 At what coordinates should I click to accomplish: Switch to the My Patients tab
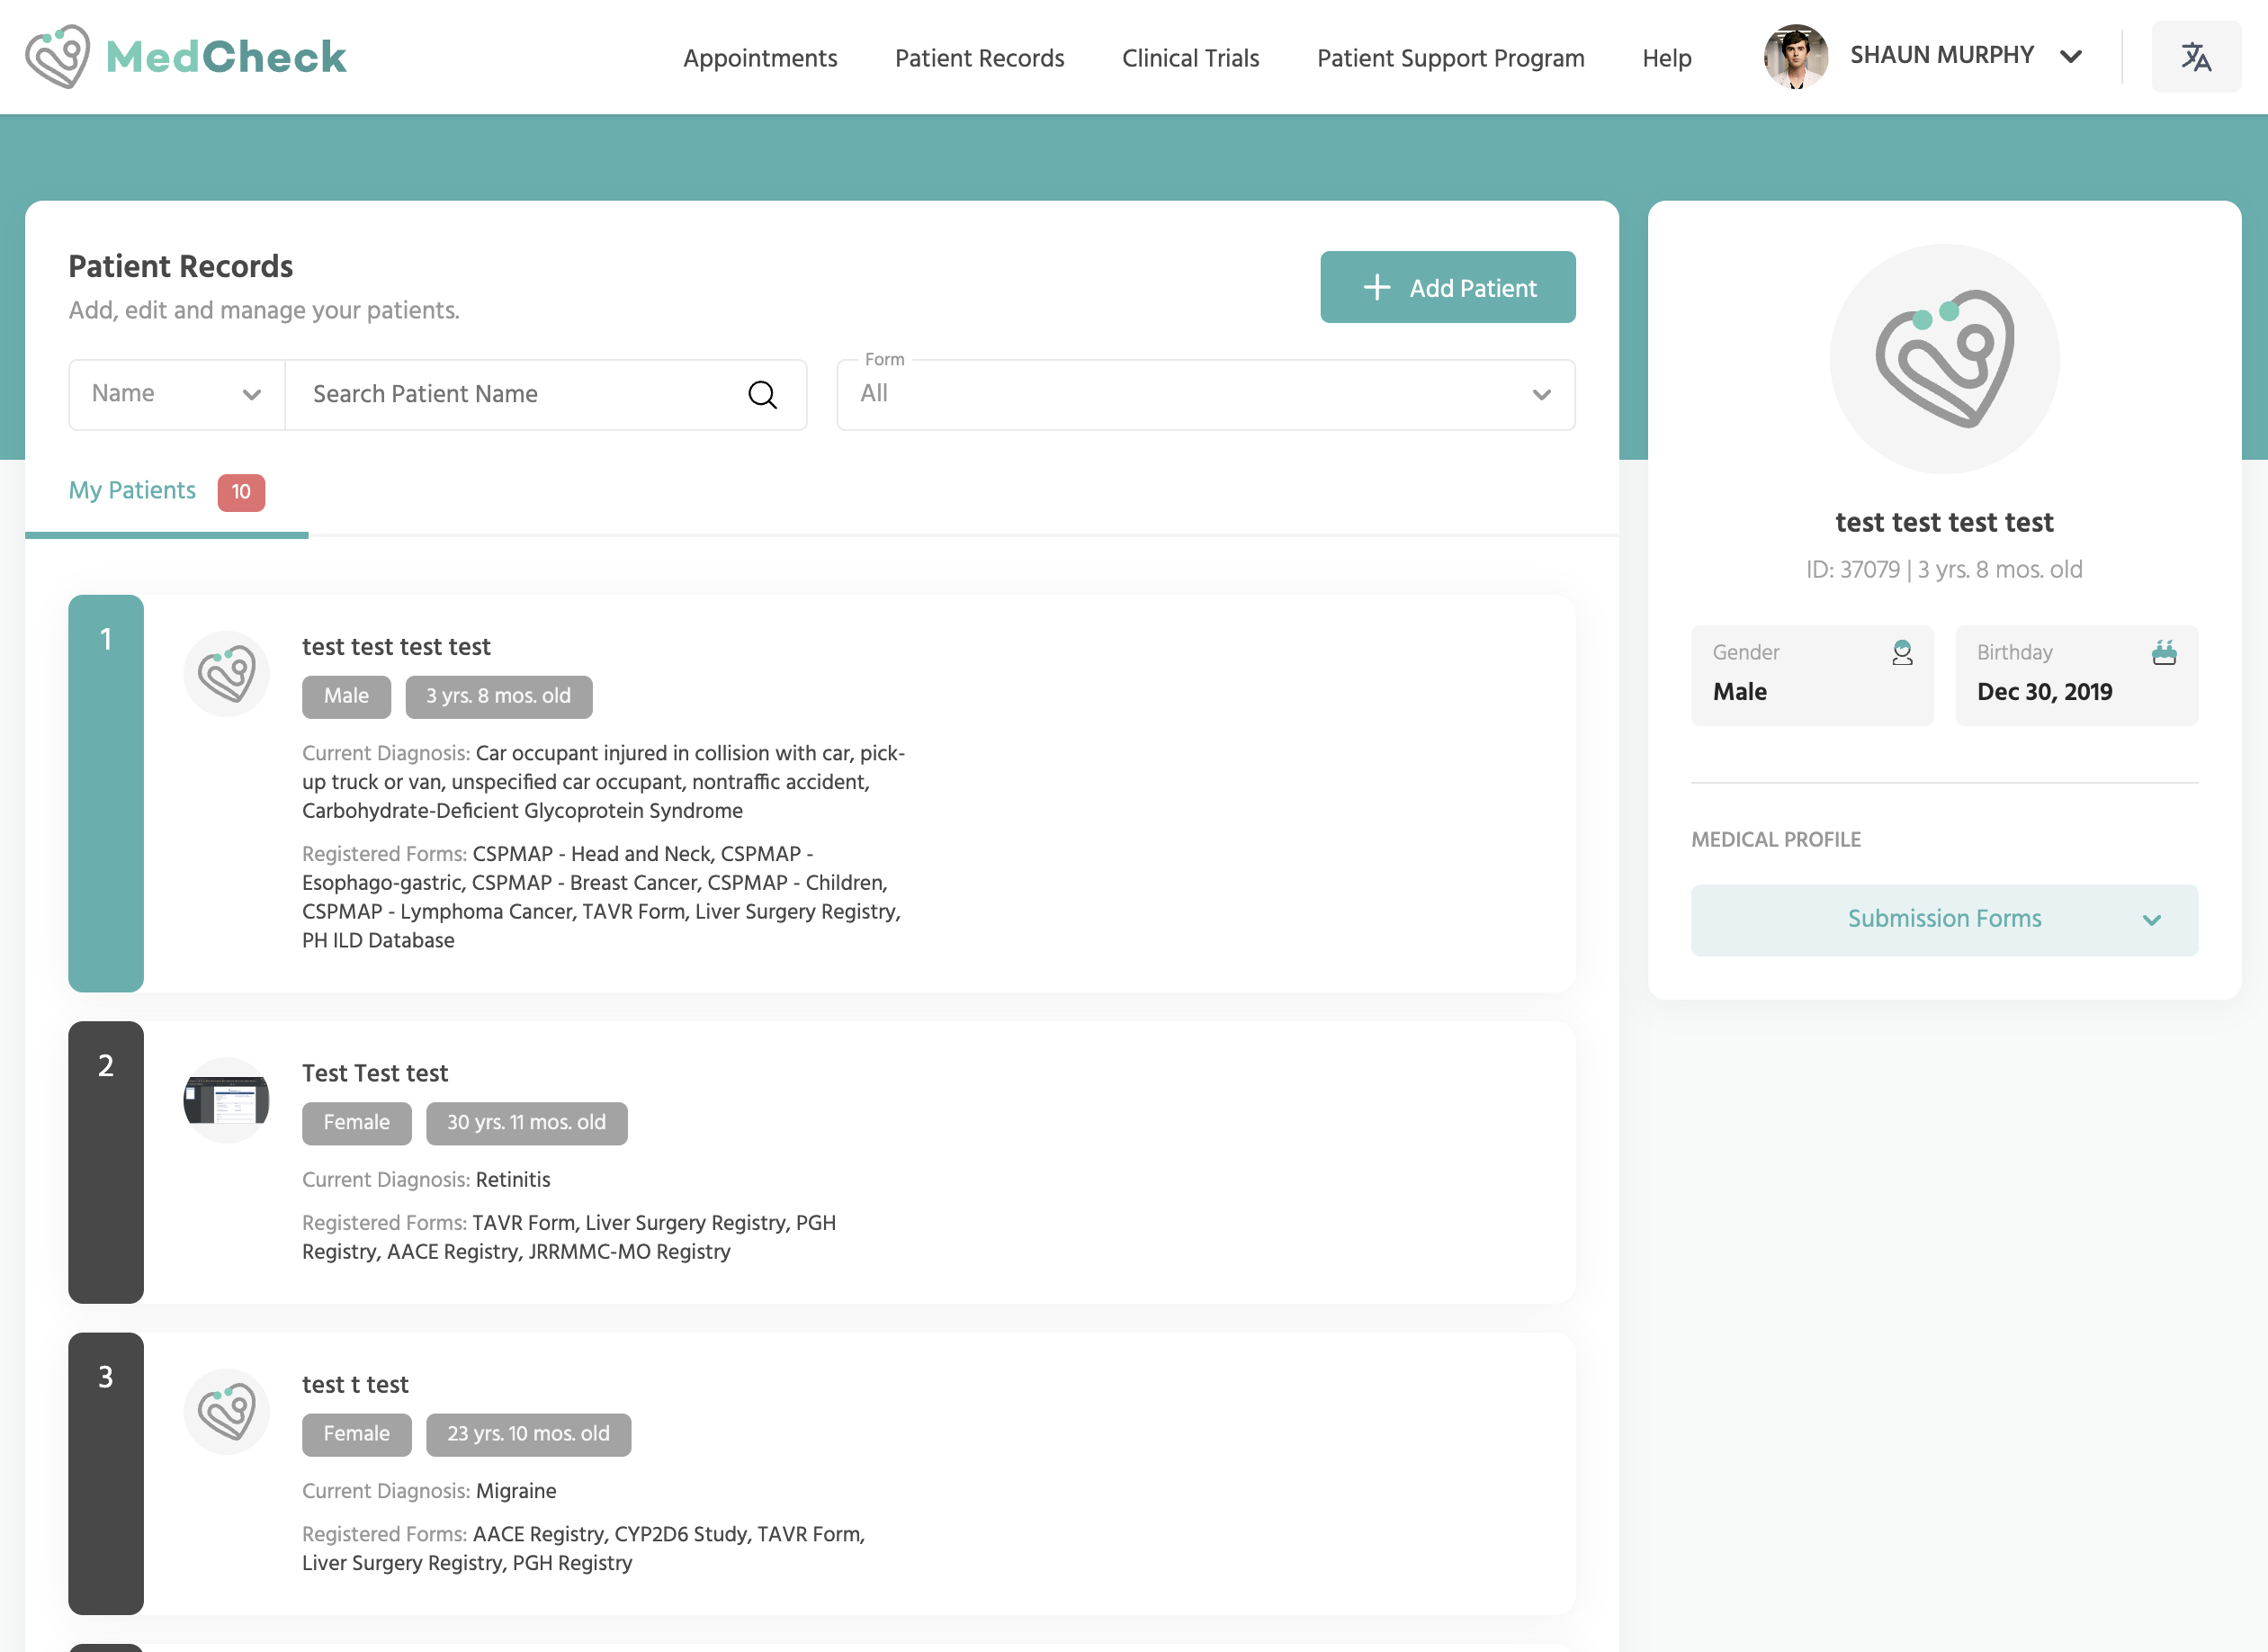click(133, 491)
